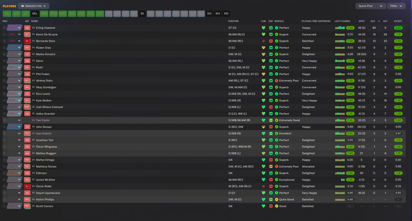Click the red sharpness icon for Josh Wilson-Esbrand
412x221 pixels.
point(271,107)
